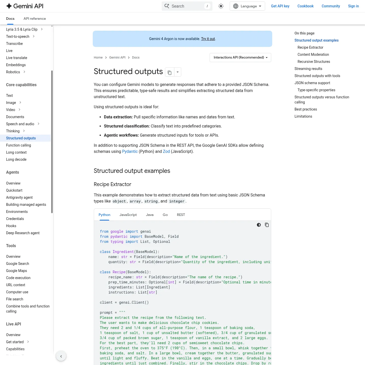Viewport: 365px width, 365px height.
Task: Toggle the site light/dark theme
Action: 221,6
